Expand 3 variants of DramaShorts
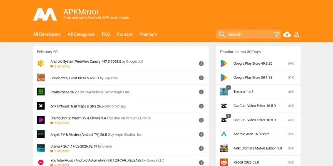Viewport: 333px width, 166px height. pos(60,123)
